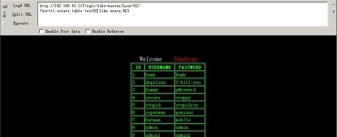Click the minus button beside the URL box
Screen dimensions: 337x137
point(333,4)
